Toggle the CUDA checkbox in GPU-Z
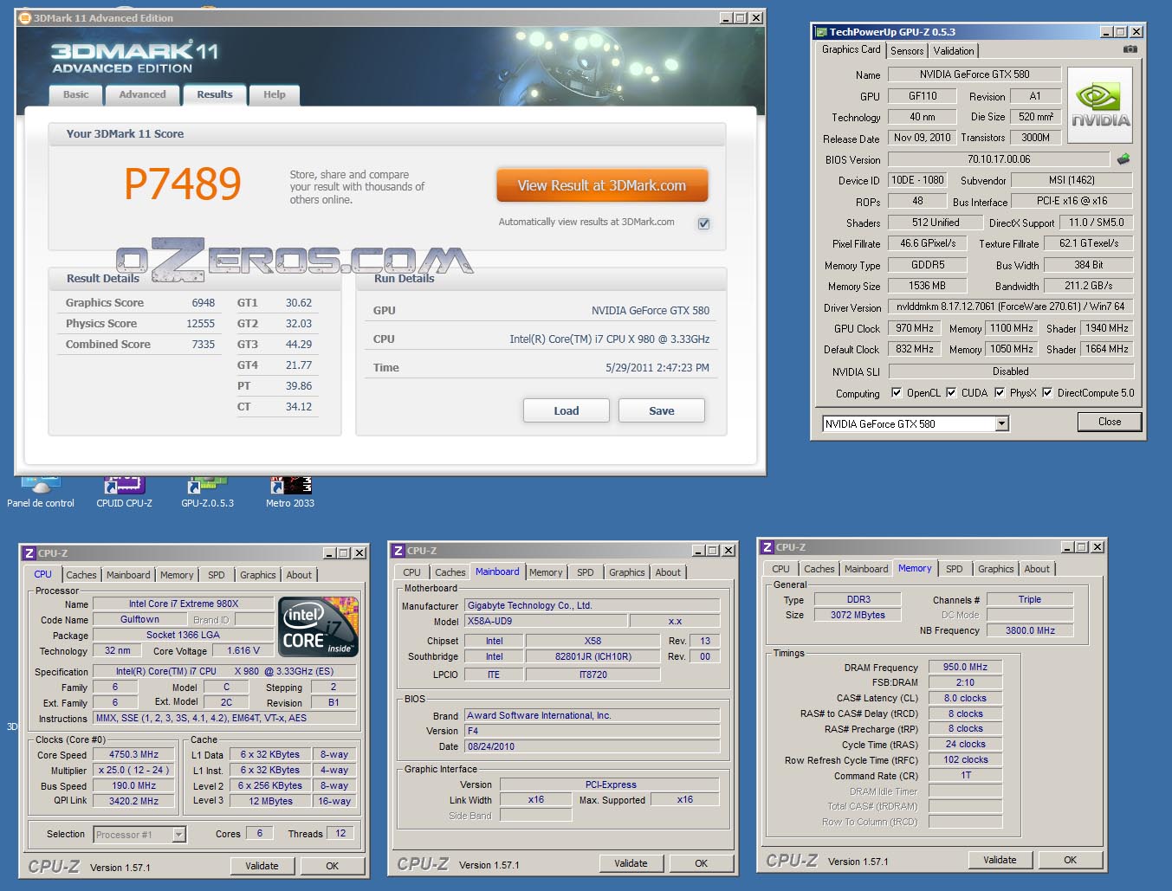Screen dimensions: 1172x891 [951, 392]
